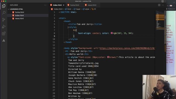Click the Written by line
This screenshot has width=176, height=99.
(x=74, y=96)
